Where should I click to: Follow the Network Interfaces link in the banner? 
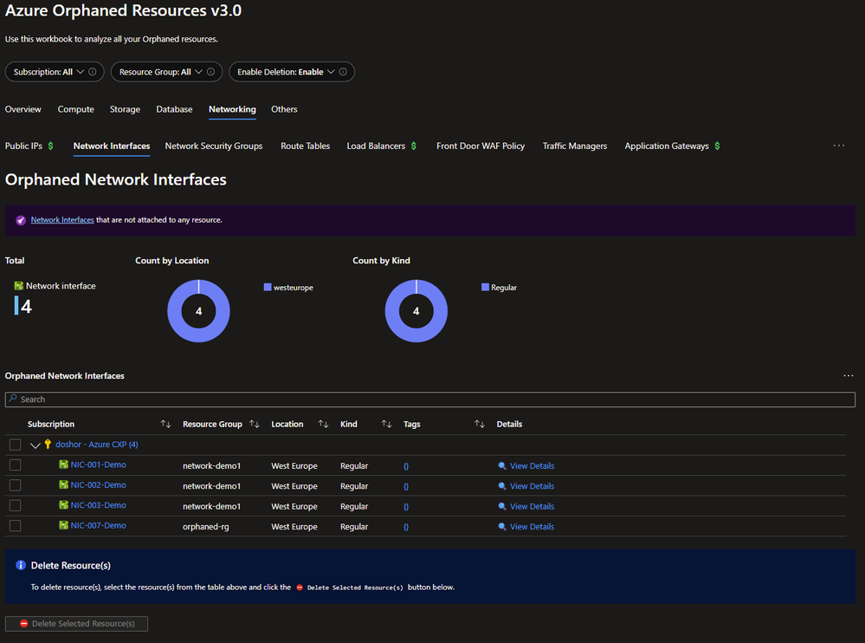(62, 219)
